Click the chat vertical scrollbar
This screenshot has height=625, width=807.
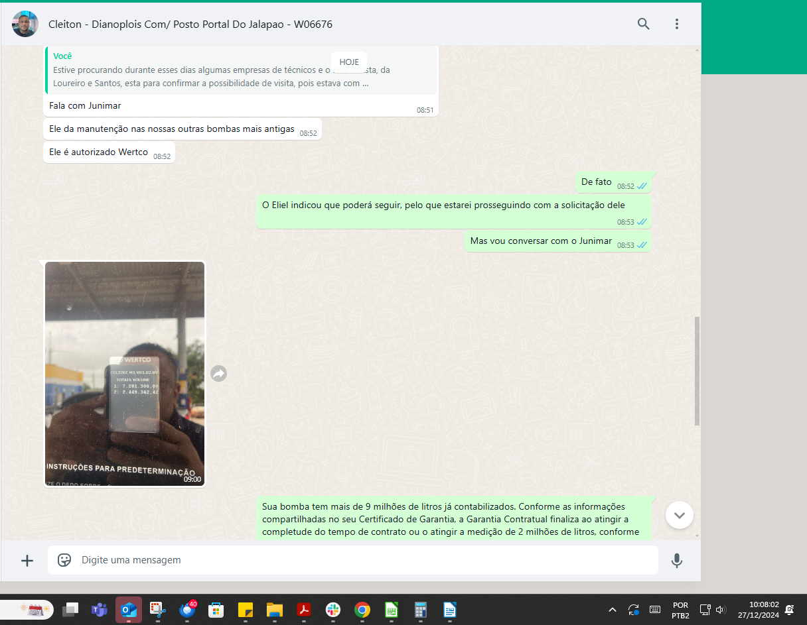click(x=696, y=370)
